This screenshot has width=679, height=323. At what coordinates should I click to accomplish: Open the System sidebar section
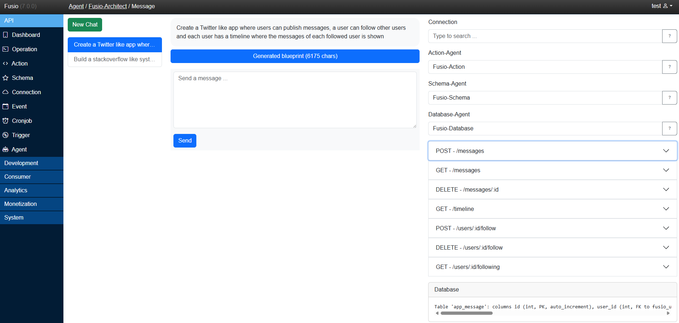tap(32, 217)
